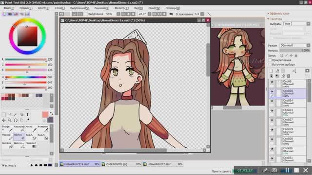
Task: Click the flip canvas horizontally icon
Action: pos(171,14)
